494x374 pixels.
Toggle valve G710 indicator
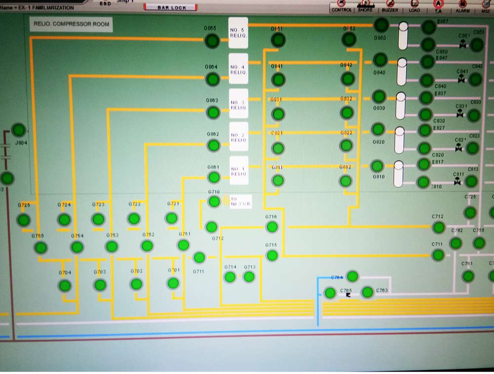coord(214,201)
